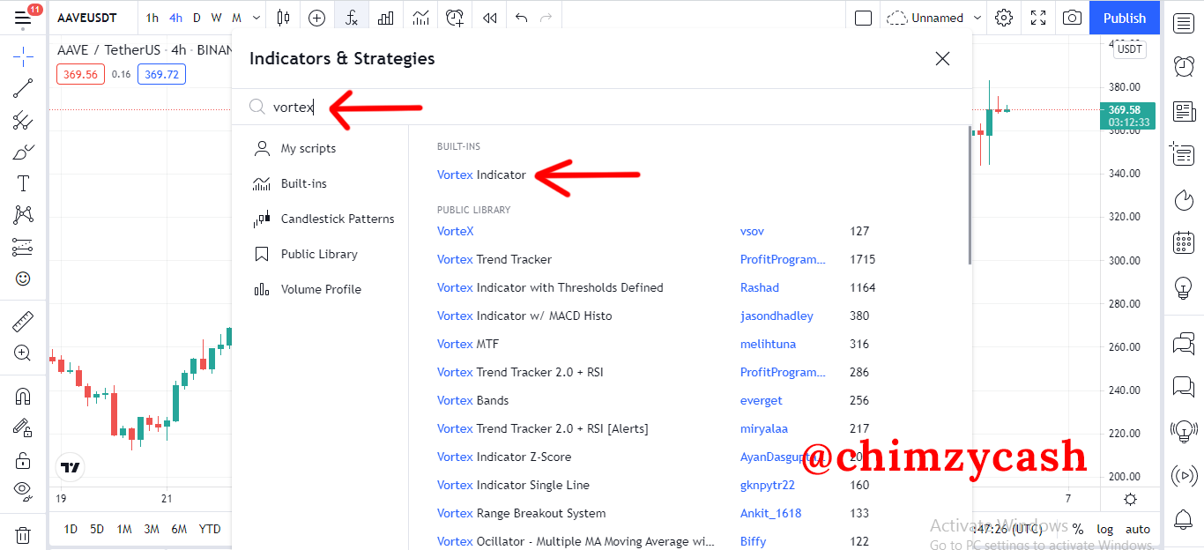Undo the last action
This screenshot has height=550, width=1204.
coord(522,18)
